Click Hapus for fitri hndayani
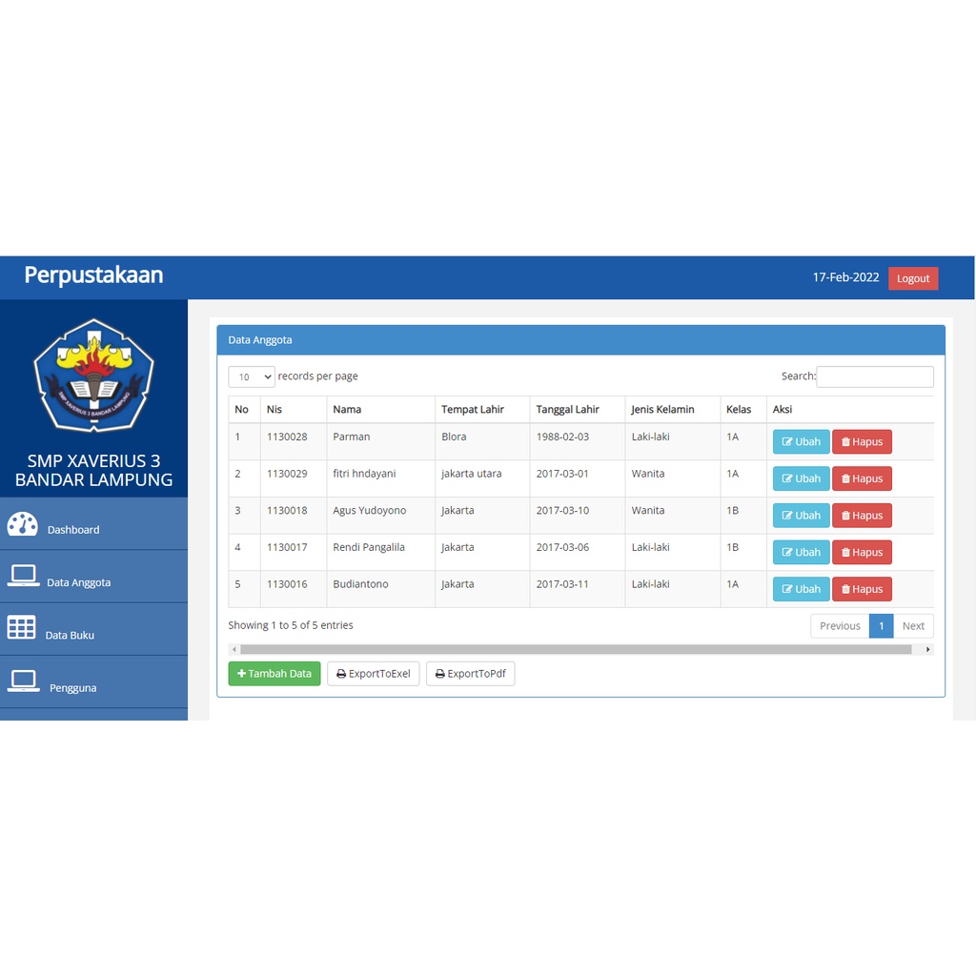 point(862,478)
